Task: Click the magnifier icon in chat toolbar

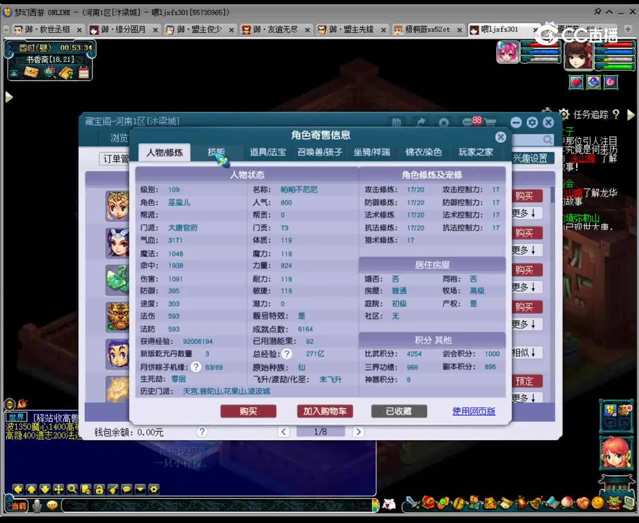Action: coord(72,489)
